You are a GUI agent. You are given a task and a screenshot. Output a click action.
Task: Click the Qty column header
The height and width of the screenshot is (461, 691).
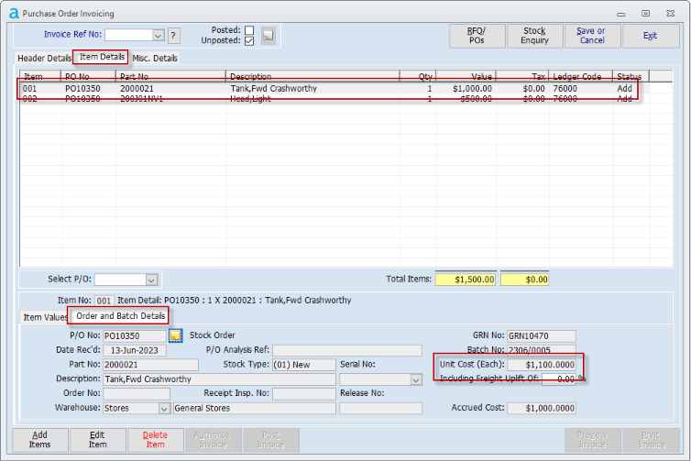(418, 76)
